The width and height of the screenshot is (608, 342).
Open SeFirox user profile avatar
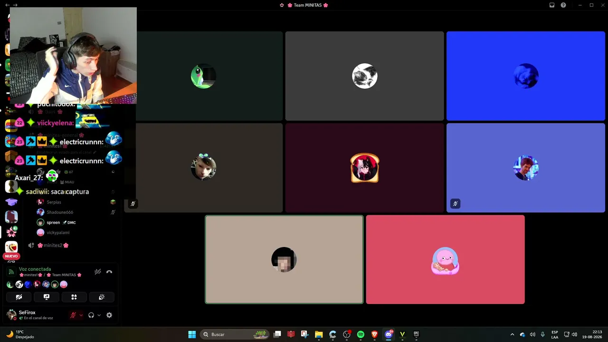(11, 314)
